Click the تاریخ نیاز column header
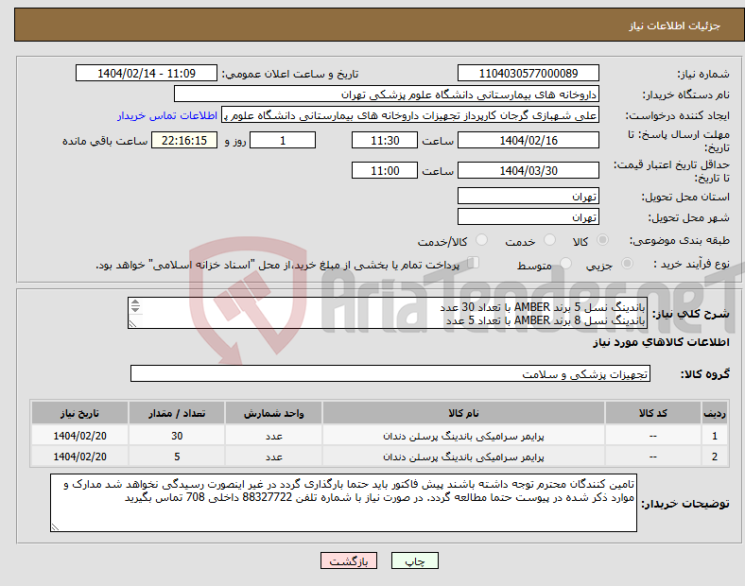Screen dimensions: 745x586 tap(79, 413)
